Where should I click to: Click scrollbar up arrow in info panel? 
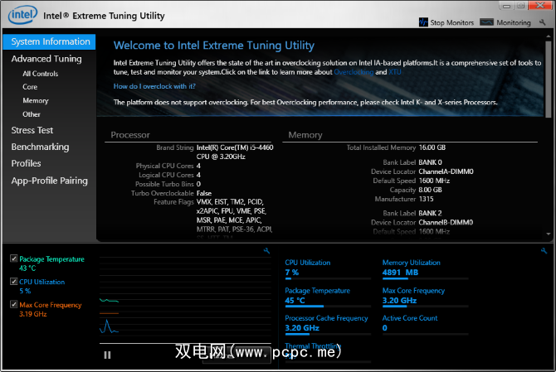[549, 36]
